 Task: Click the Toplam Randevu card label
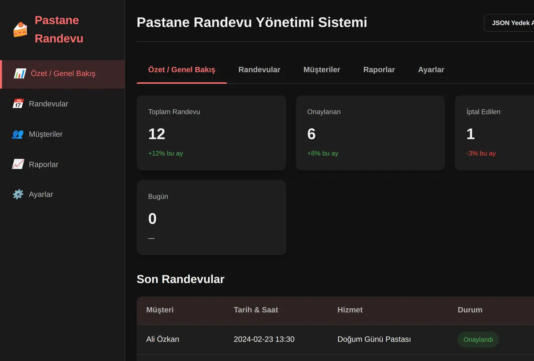click(174, 112)
